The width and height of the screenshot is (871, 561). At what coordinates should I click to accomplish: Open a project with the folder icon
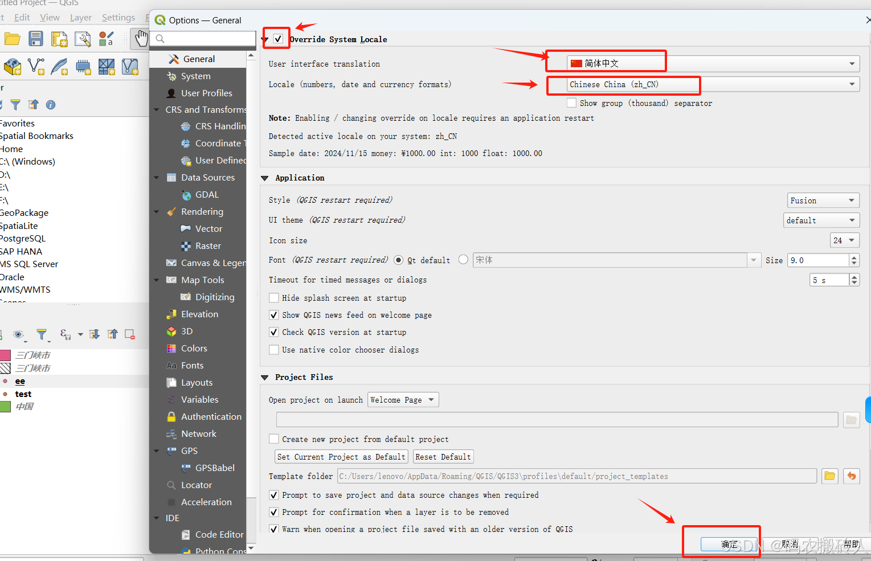click(12, 39)
